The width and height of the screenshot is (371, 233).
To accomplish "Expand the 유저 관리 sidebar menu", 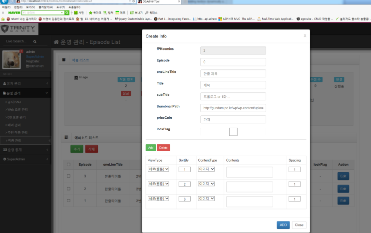I will 25,83.
